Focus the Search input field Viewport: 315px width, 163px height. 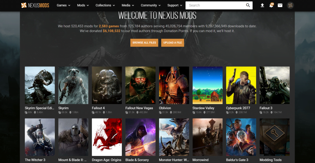[x=215, y=5]
